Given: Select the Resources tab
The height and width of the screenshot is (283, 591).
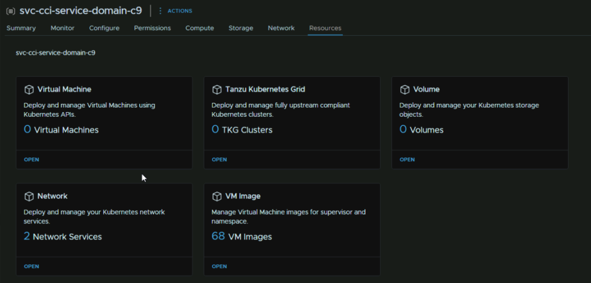Looking at the screenshot, I should point(326,28).
